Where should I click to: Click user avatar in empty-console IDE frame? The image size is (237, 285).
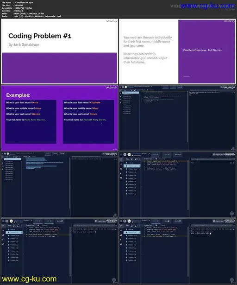coord(129,154)
